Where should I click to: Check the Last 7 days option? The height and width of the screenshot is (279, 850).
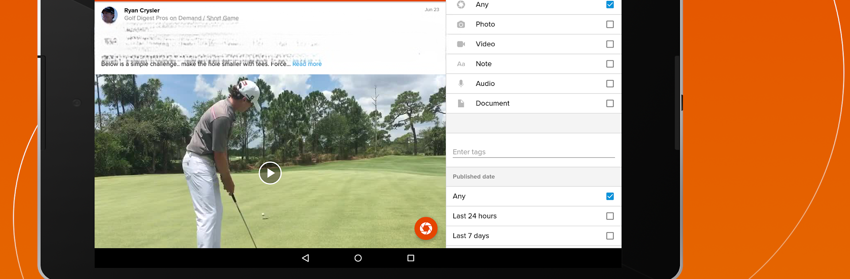610,236
